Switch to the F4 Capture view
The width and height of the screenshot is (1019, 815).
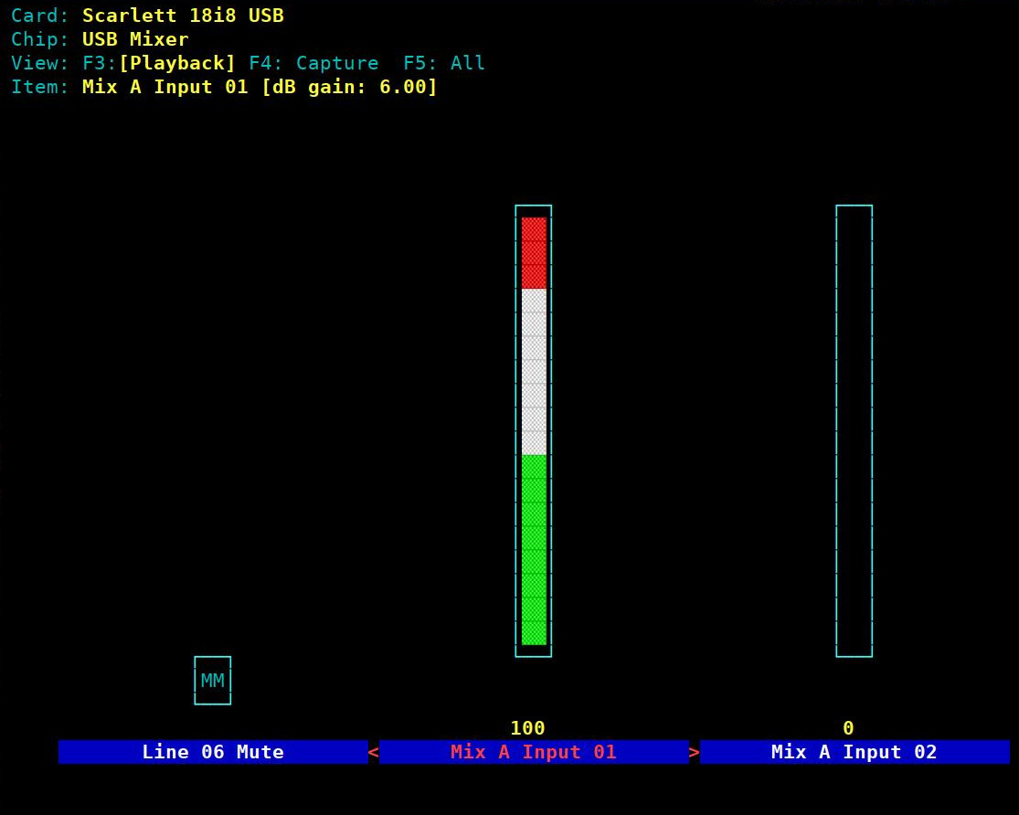coord(313,63)
